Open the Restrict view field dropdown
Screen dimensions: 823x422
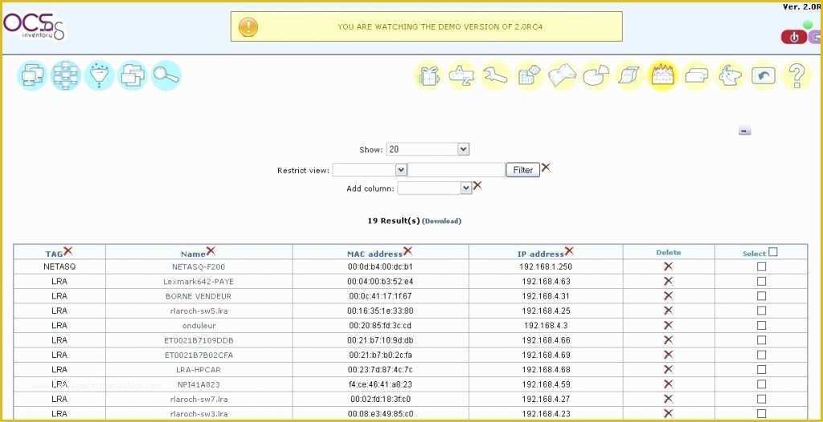[370, 170]
